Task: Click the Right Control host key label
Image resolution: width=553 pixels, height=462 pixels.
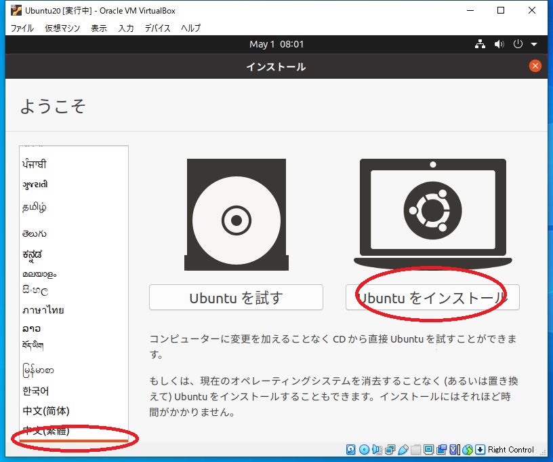Action: [511, 449]
